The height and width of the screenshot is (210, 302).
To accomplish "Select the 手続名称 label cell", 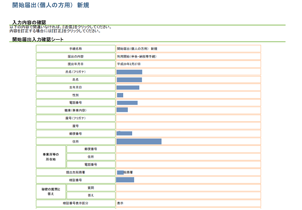I will click(75, 49).
